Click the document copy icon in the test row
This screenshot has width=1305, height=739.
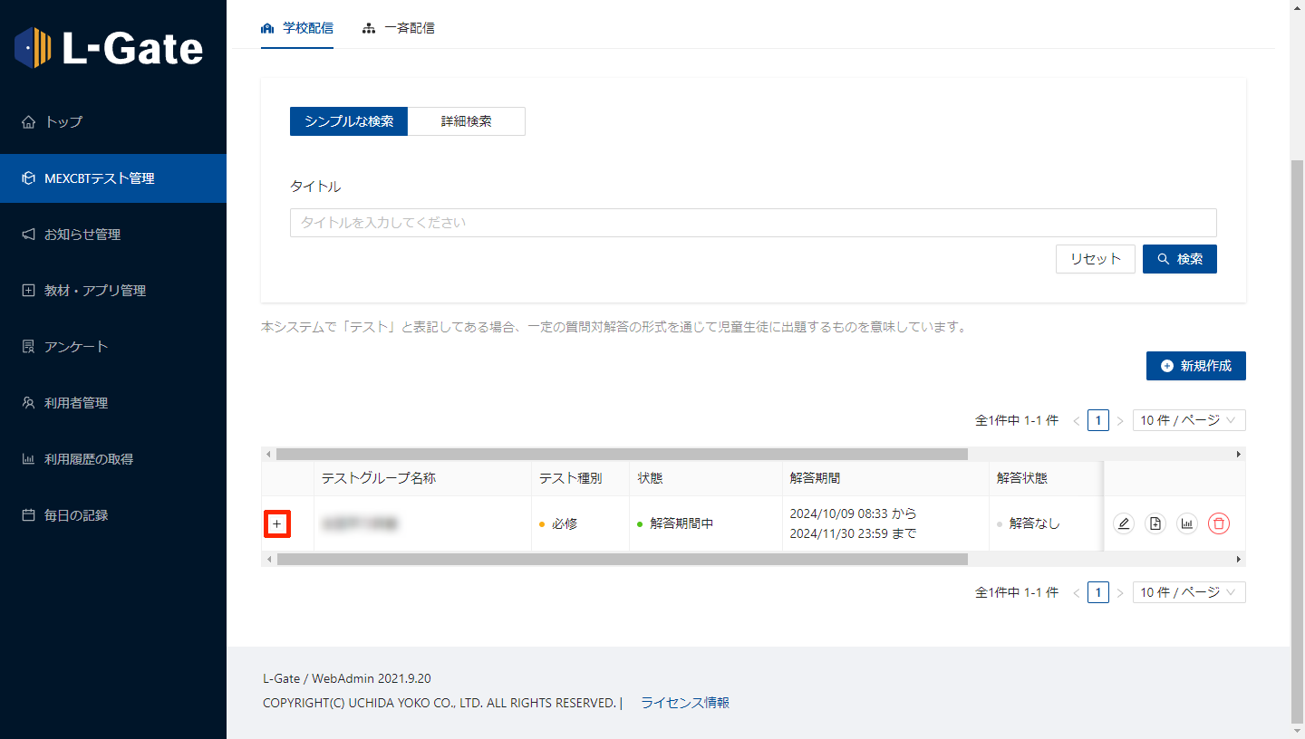pyautogui.click(x=1155, y=523)
